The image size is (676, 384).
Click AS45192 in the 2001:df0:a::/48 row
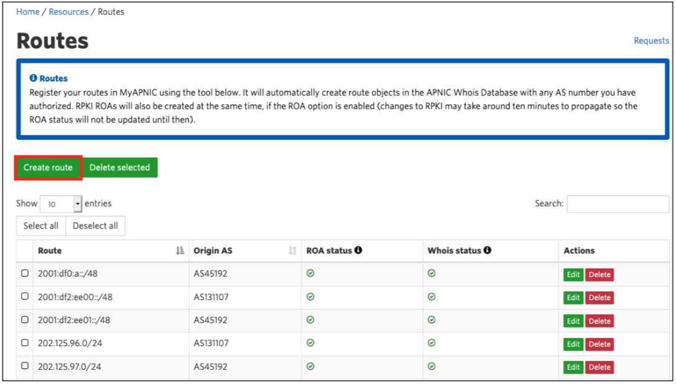point(210,273)
